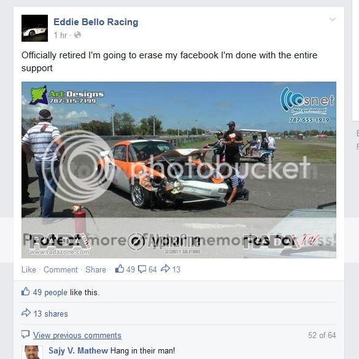Click the comment bubble icon by View previous comments
The height and width of the screenshot is (359, 359).
point(25,334)
